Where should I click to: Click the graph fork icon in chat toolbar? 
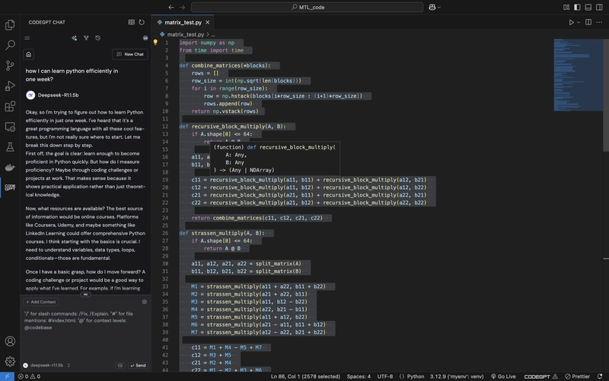pyautogui.click(x=86, y=38)
